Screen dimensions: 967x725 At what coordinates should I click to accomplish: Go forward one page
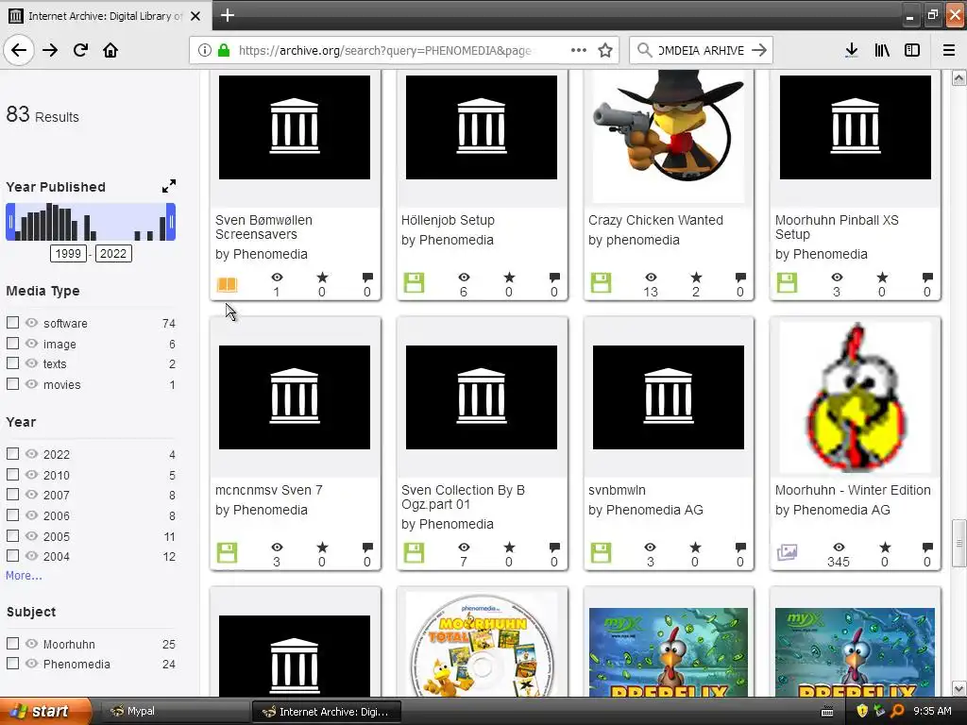tap(50, 50)
